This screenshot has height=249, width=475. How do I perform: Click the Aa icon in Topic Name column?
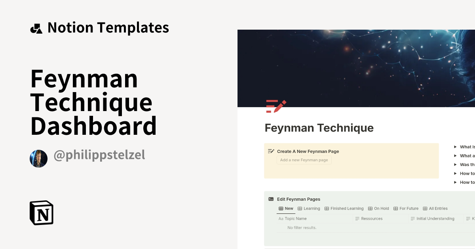click(280, 219)
